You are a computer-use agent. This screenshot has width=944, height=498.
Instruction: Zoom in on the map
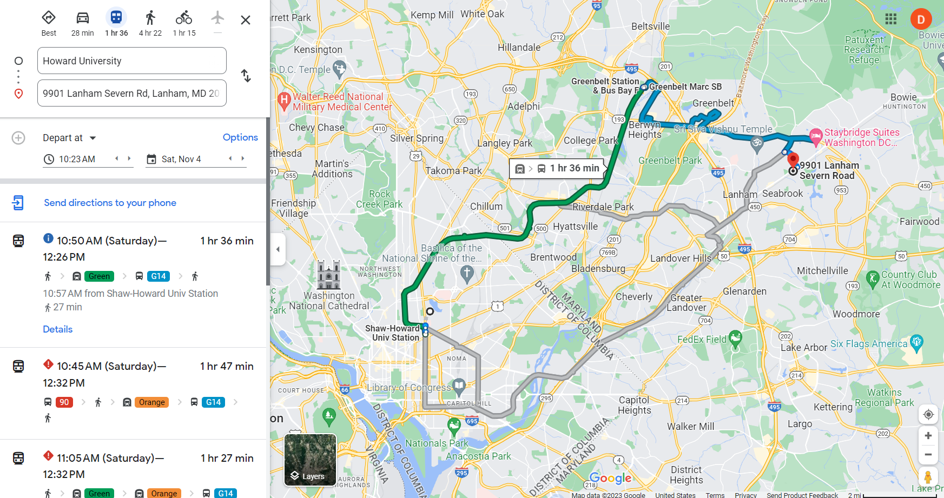[x=928, y=436]
